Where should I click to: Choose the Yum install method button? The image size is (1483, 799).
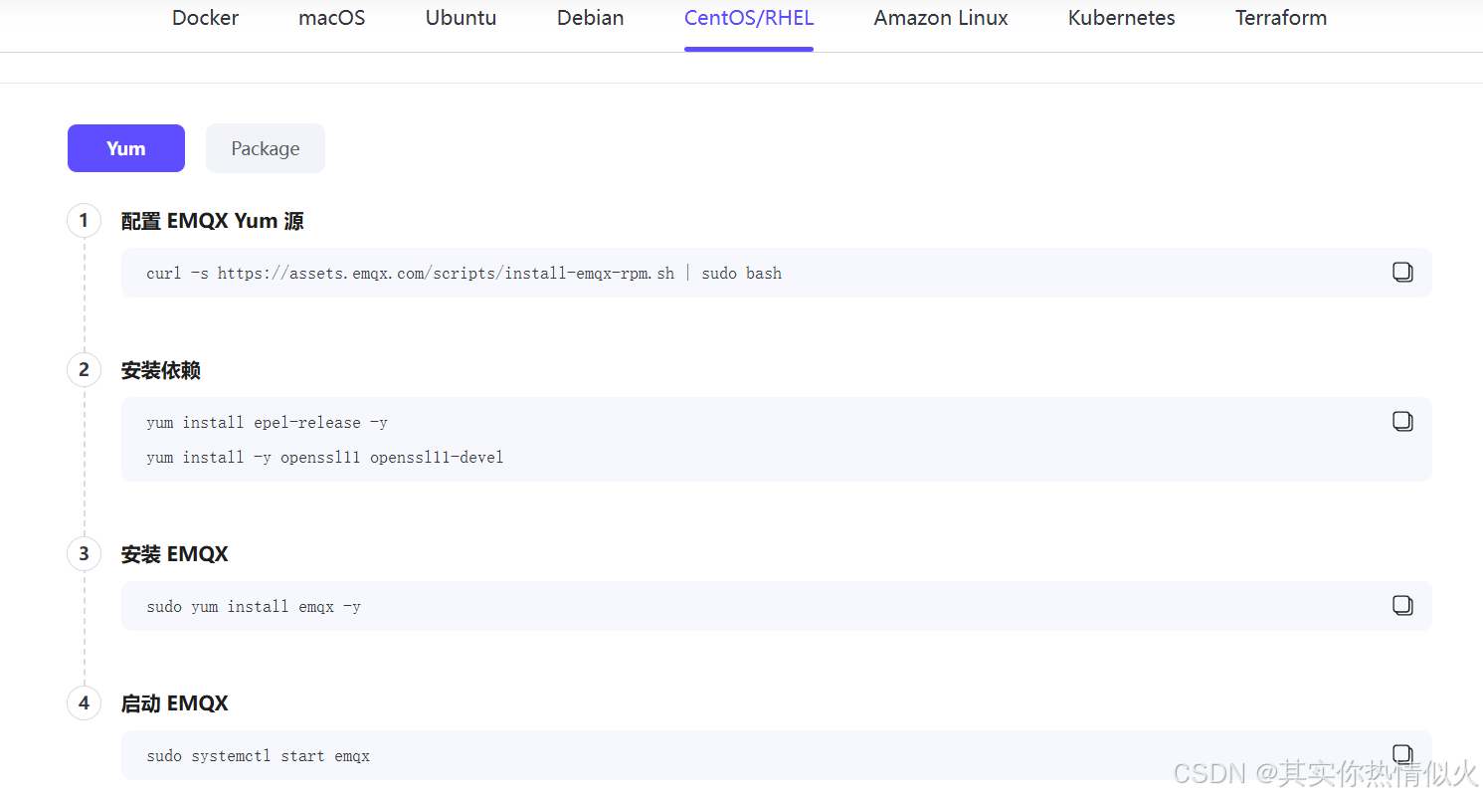coord(126,148)
